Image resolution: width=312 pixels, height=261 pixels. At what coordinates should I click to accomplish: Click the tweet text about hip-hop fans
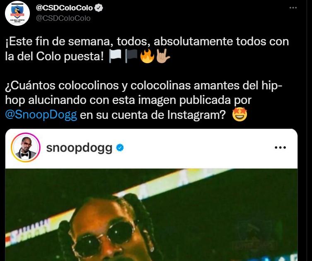coord(144,100)
